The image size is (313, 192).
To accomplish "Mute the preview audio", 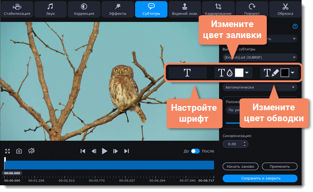I will 31,151.
